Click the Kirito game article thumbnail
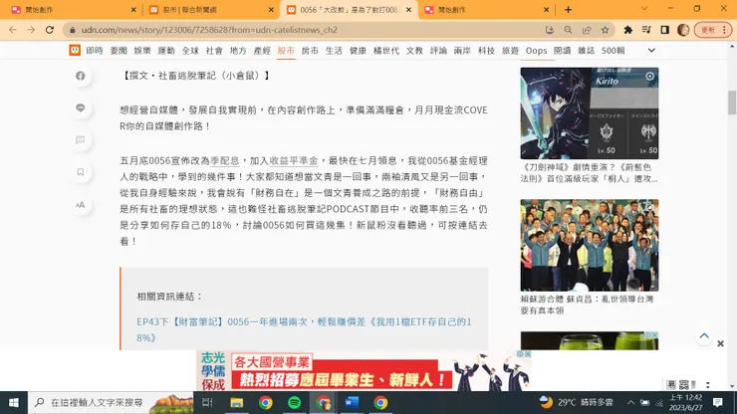 590,113
